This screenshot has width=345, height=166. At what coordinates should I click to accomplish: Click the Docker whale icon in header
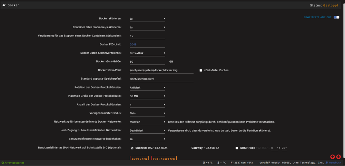pyautogui.click(x=4, y=5)
